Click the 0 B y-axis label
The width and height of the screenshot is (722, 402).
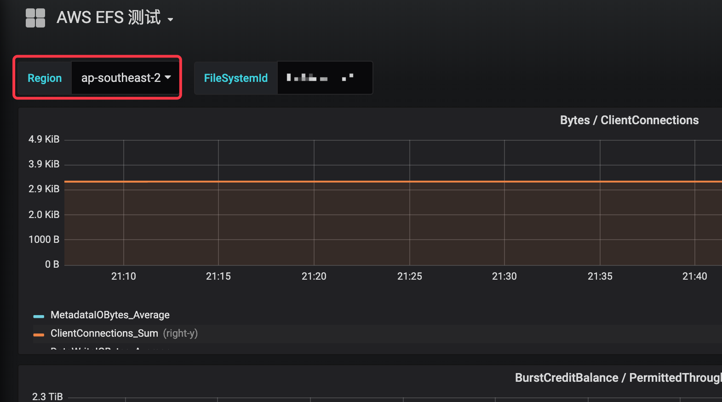52,264
